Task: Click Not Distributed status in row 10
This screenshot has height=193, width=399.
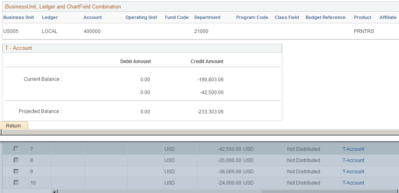Action: pos(304,183)
